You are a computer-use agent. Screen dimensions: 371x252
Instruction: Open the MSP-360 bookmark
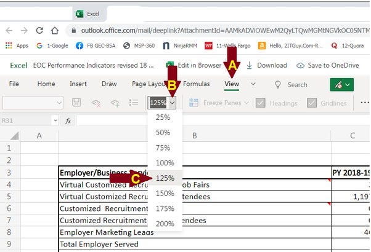click(x=139, y=45)
